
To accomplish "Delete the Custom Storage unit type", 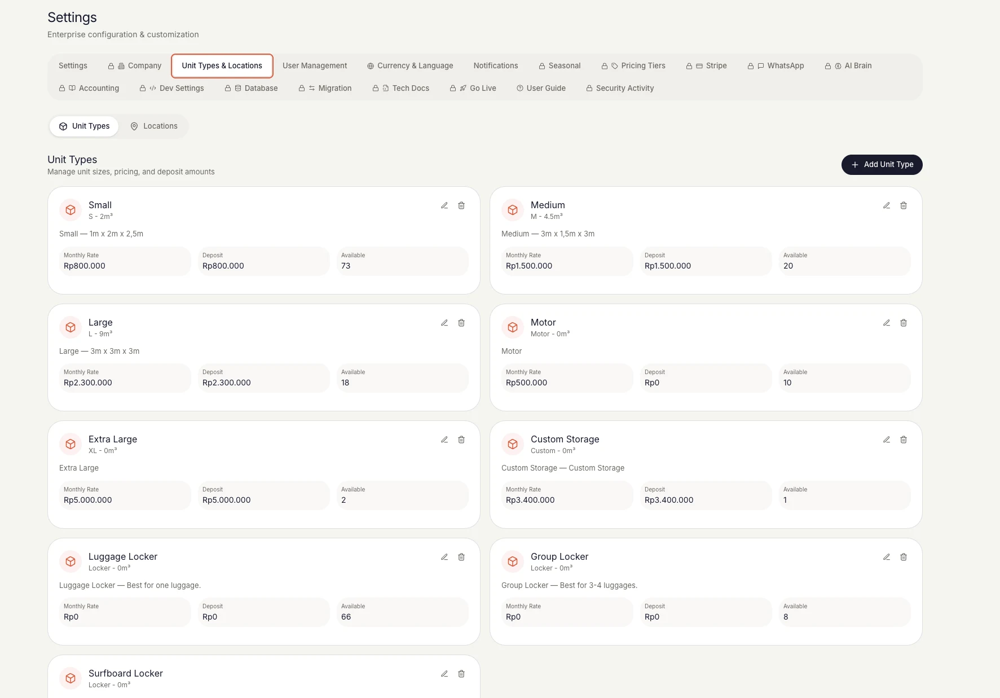I will tap(904, 440).
